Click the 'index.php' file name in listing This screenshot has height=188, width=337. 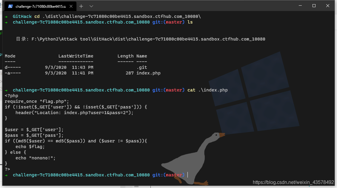148,73
